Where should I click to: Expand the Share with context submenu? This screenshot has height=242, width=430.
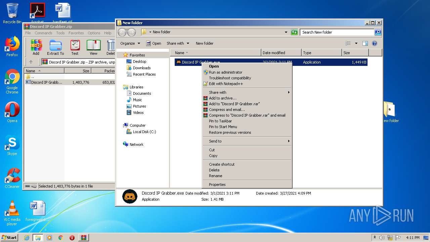[x=247, y=92]
